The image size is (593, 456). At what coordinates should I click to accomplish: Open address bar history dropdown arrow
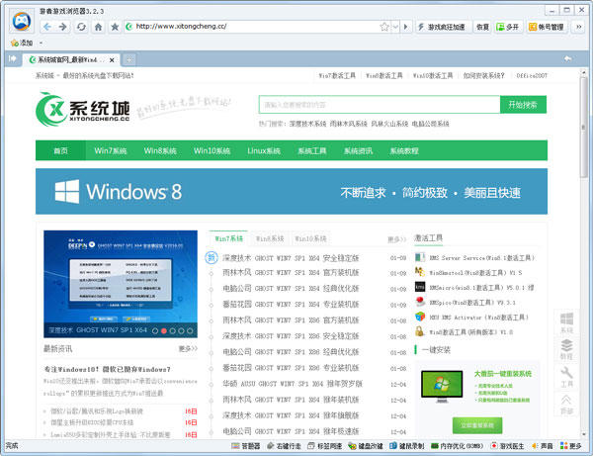click(x=395, y=27)
